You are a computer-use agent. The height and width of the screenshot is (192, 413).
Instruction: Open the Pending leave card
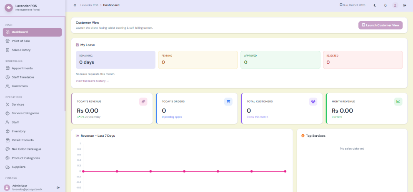[198, 60]
